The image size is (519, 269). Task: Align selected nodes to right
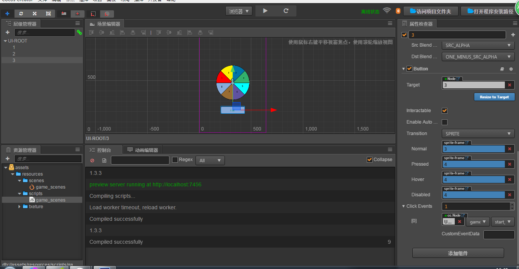(x=143, y=33)
